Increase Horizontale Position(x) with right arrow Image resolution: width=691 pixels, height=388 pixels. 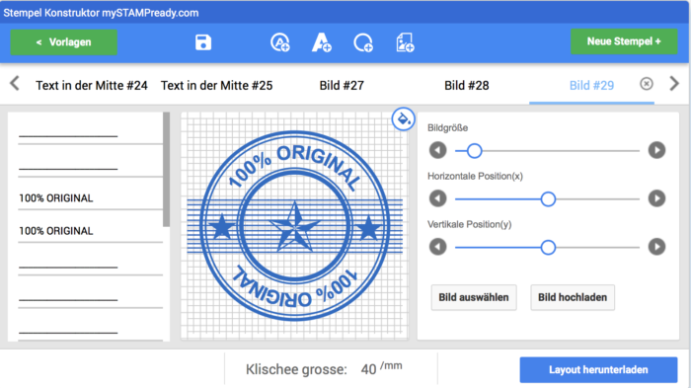[x=656, y=198]
